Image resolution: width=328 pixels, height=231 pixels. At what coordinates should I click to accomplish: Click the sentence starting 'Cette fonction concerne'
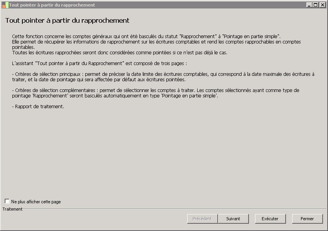(146, 36)
